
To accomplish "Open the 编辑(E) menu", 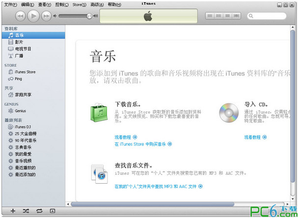I will tap(27, 4).
